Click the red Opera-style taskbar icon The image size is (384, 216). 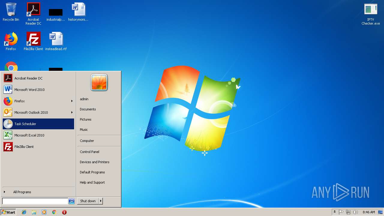click(x=64, y=212)
